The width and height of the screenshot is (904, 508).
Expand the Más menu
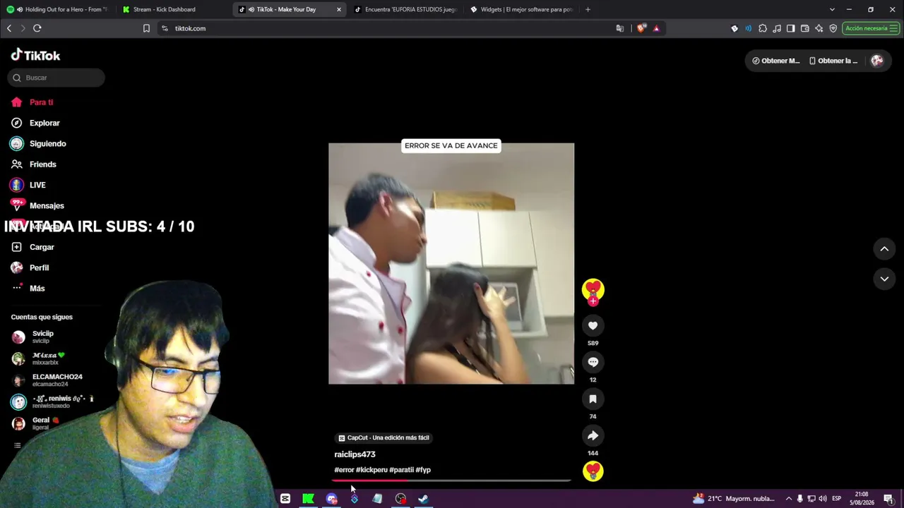click(37, 288)
